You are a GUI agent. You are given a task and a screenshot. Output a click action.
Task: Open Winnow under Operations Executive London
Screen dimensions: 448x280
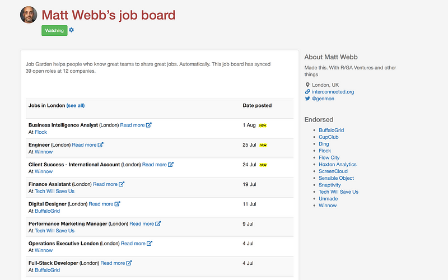[x=44, y=250]
